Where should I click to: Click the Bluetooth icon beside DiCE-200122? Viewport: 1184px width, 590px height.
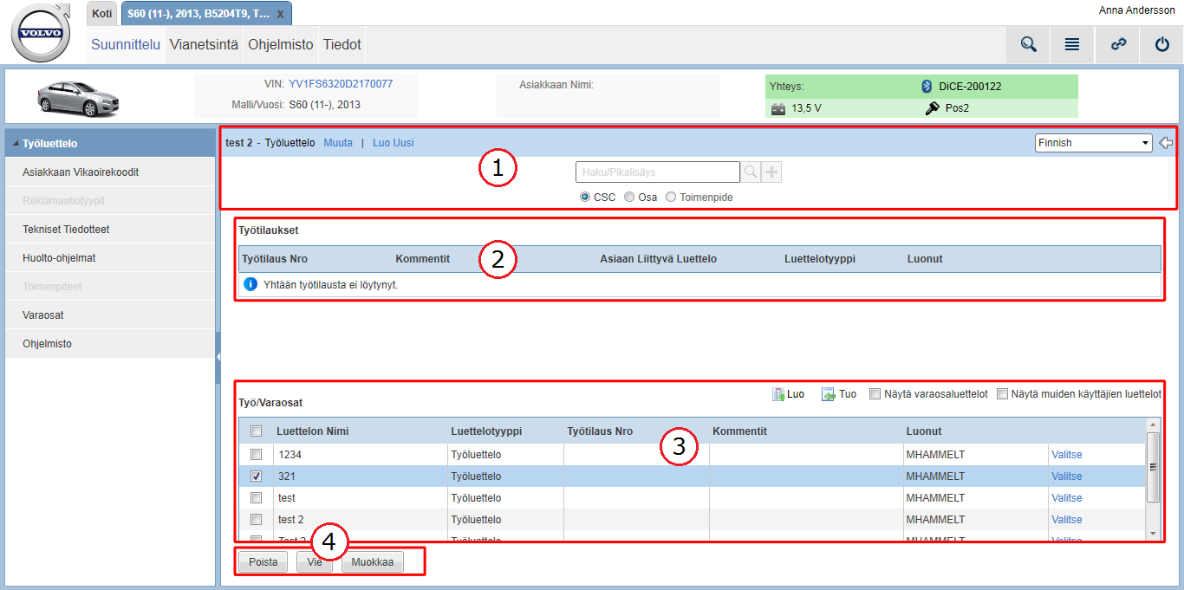coord(925,87)
